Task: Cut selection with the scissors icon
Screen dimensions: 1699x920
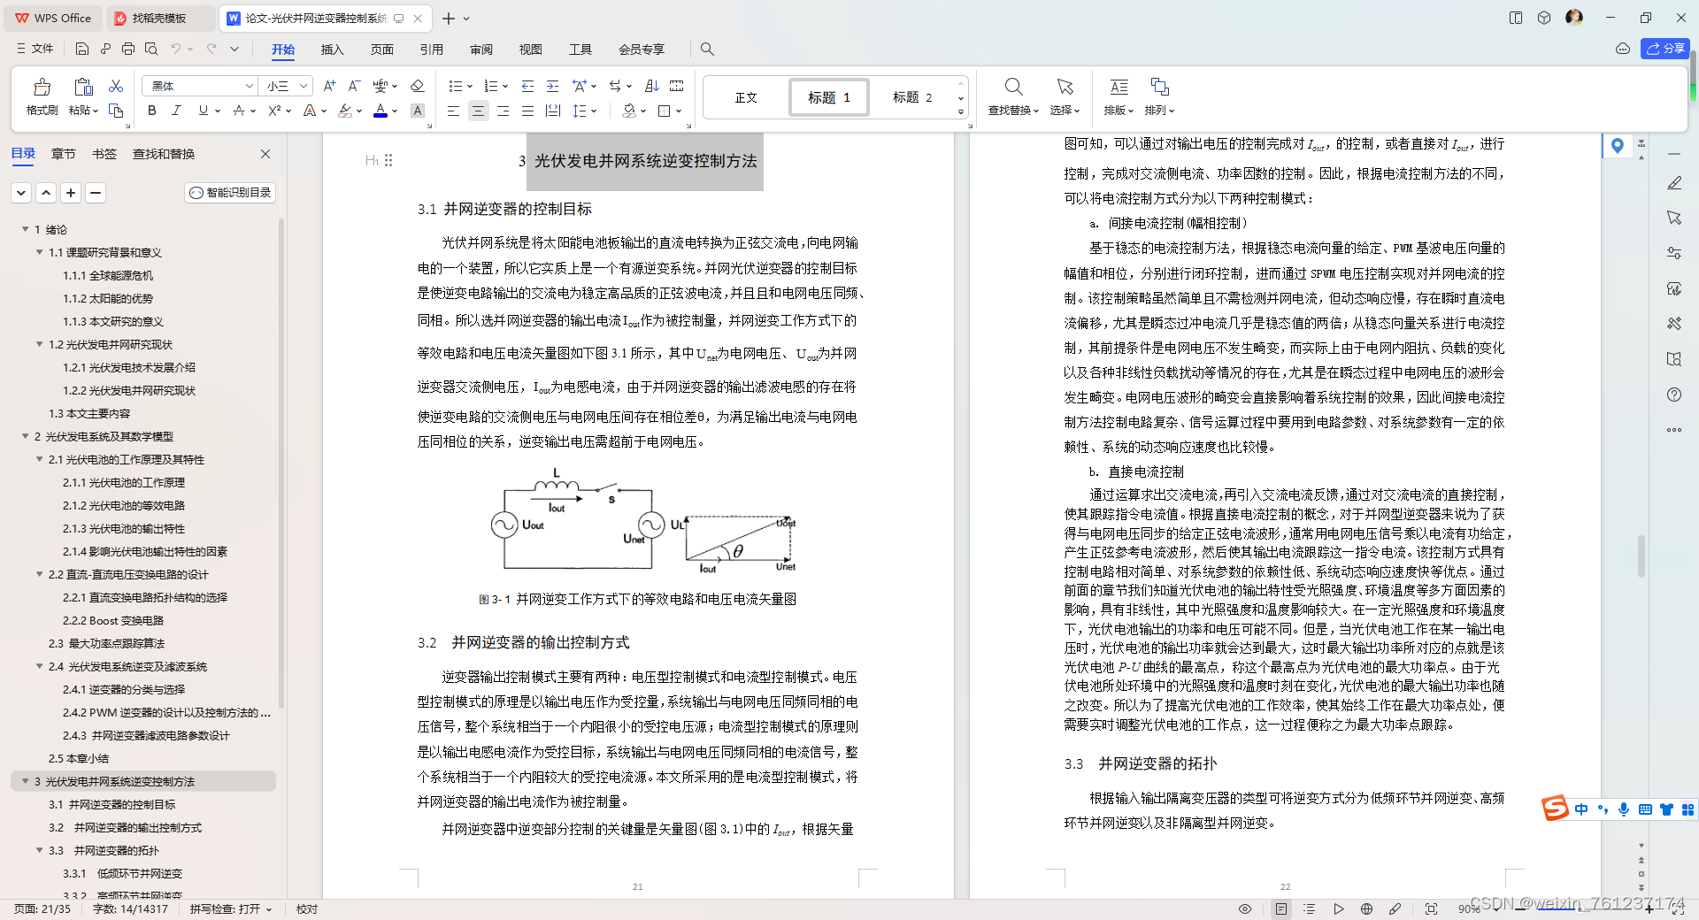Action: pyautogui.click(x=116, y=86)
